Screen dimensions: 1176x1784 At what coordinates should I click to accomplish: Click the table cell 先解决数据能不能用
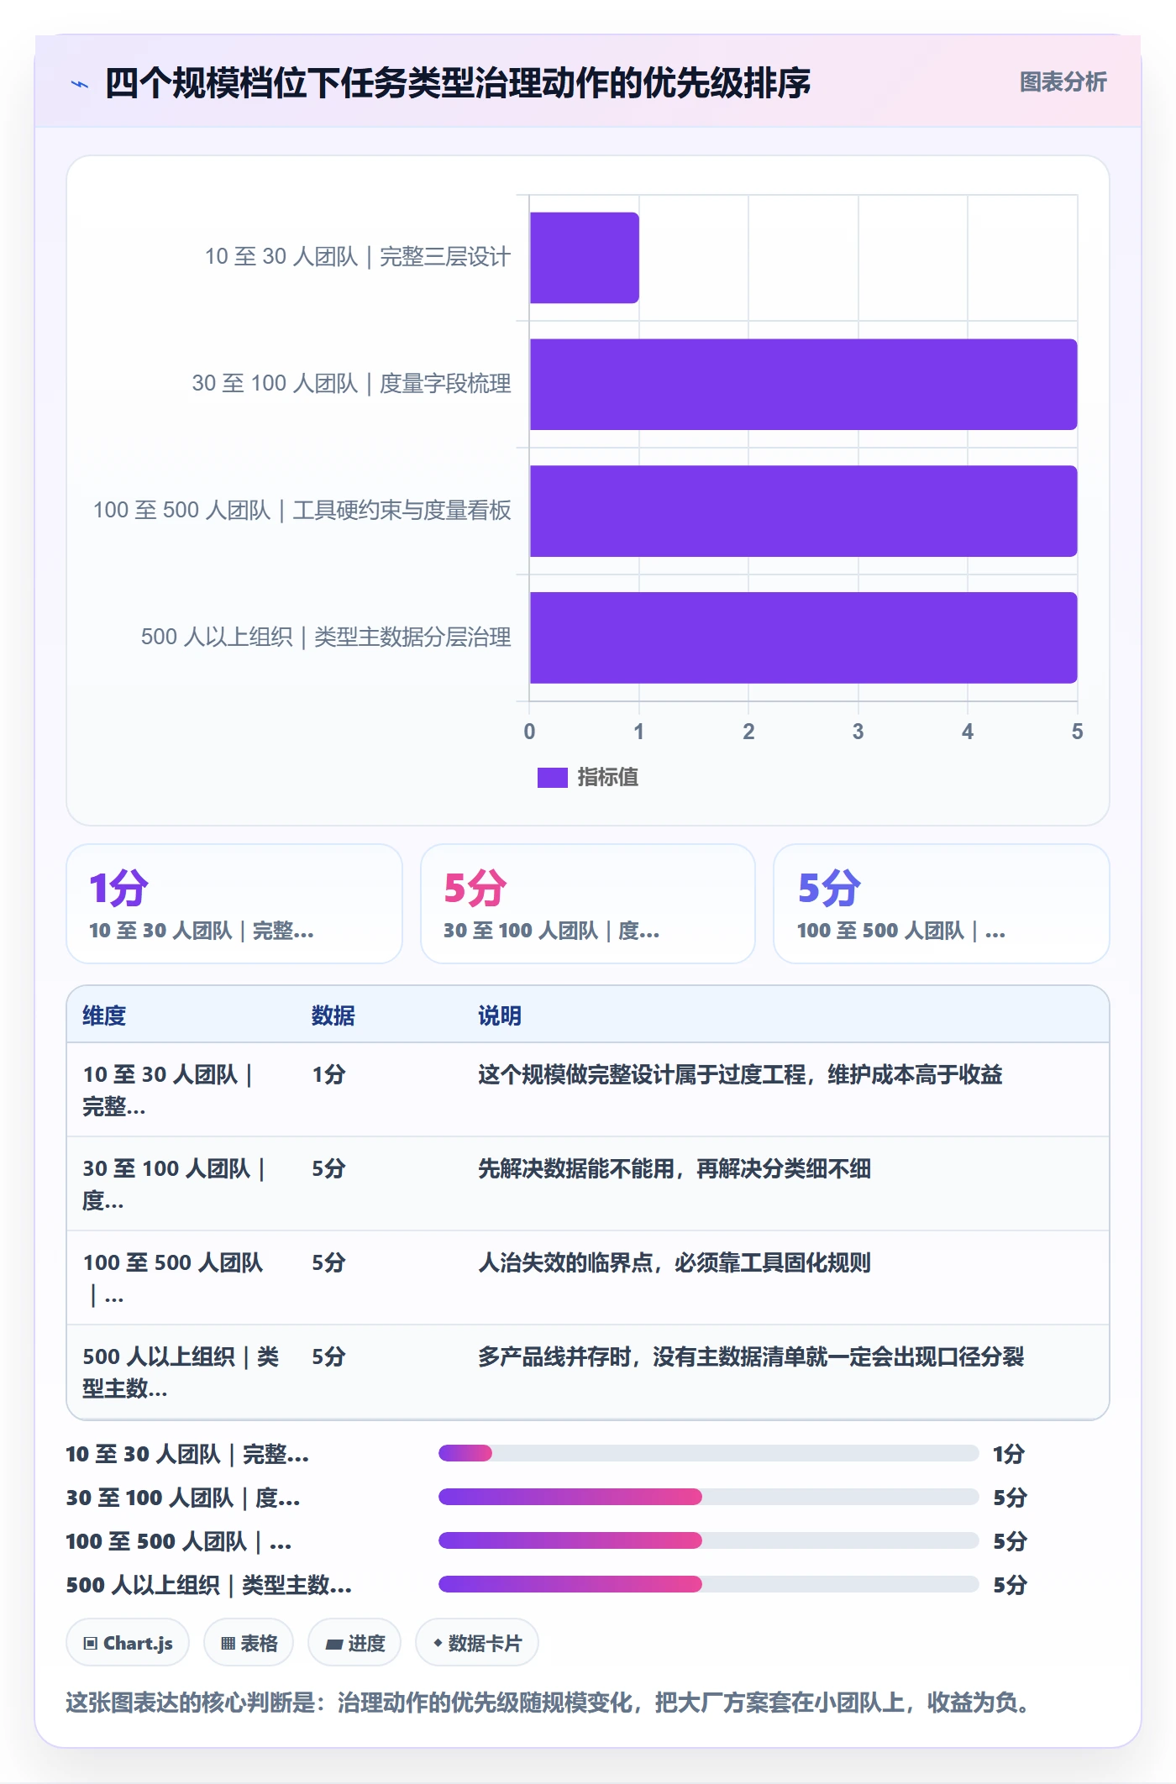pyautogui.click(x=675, y=1168)
